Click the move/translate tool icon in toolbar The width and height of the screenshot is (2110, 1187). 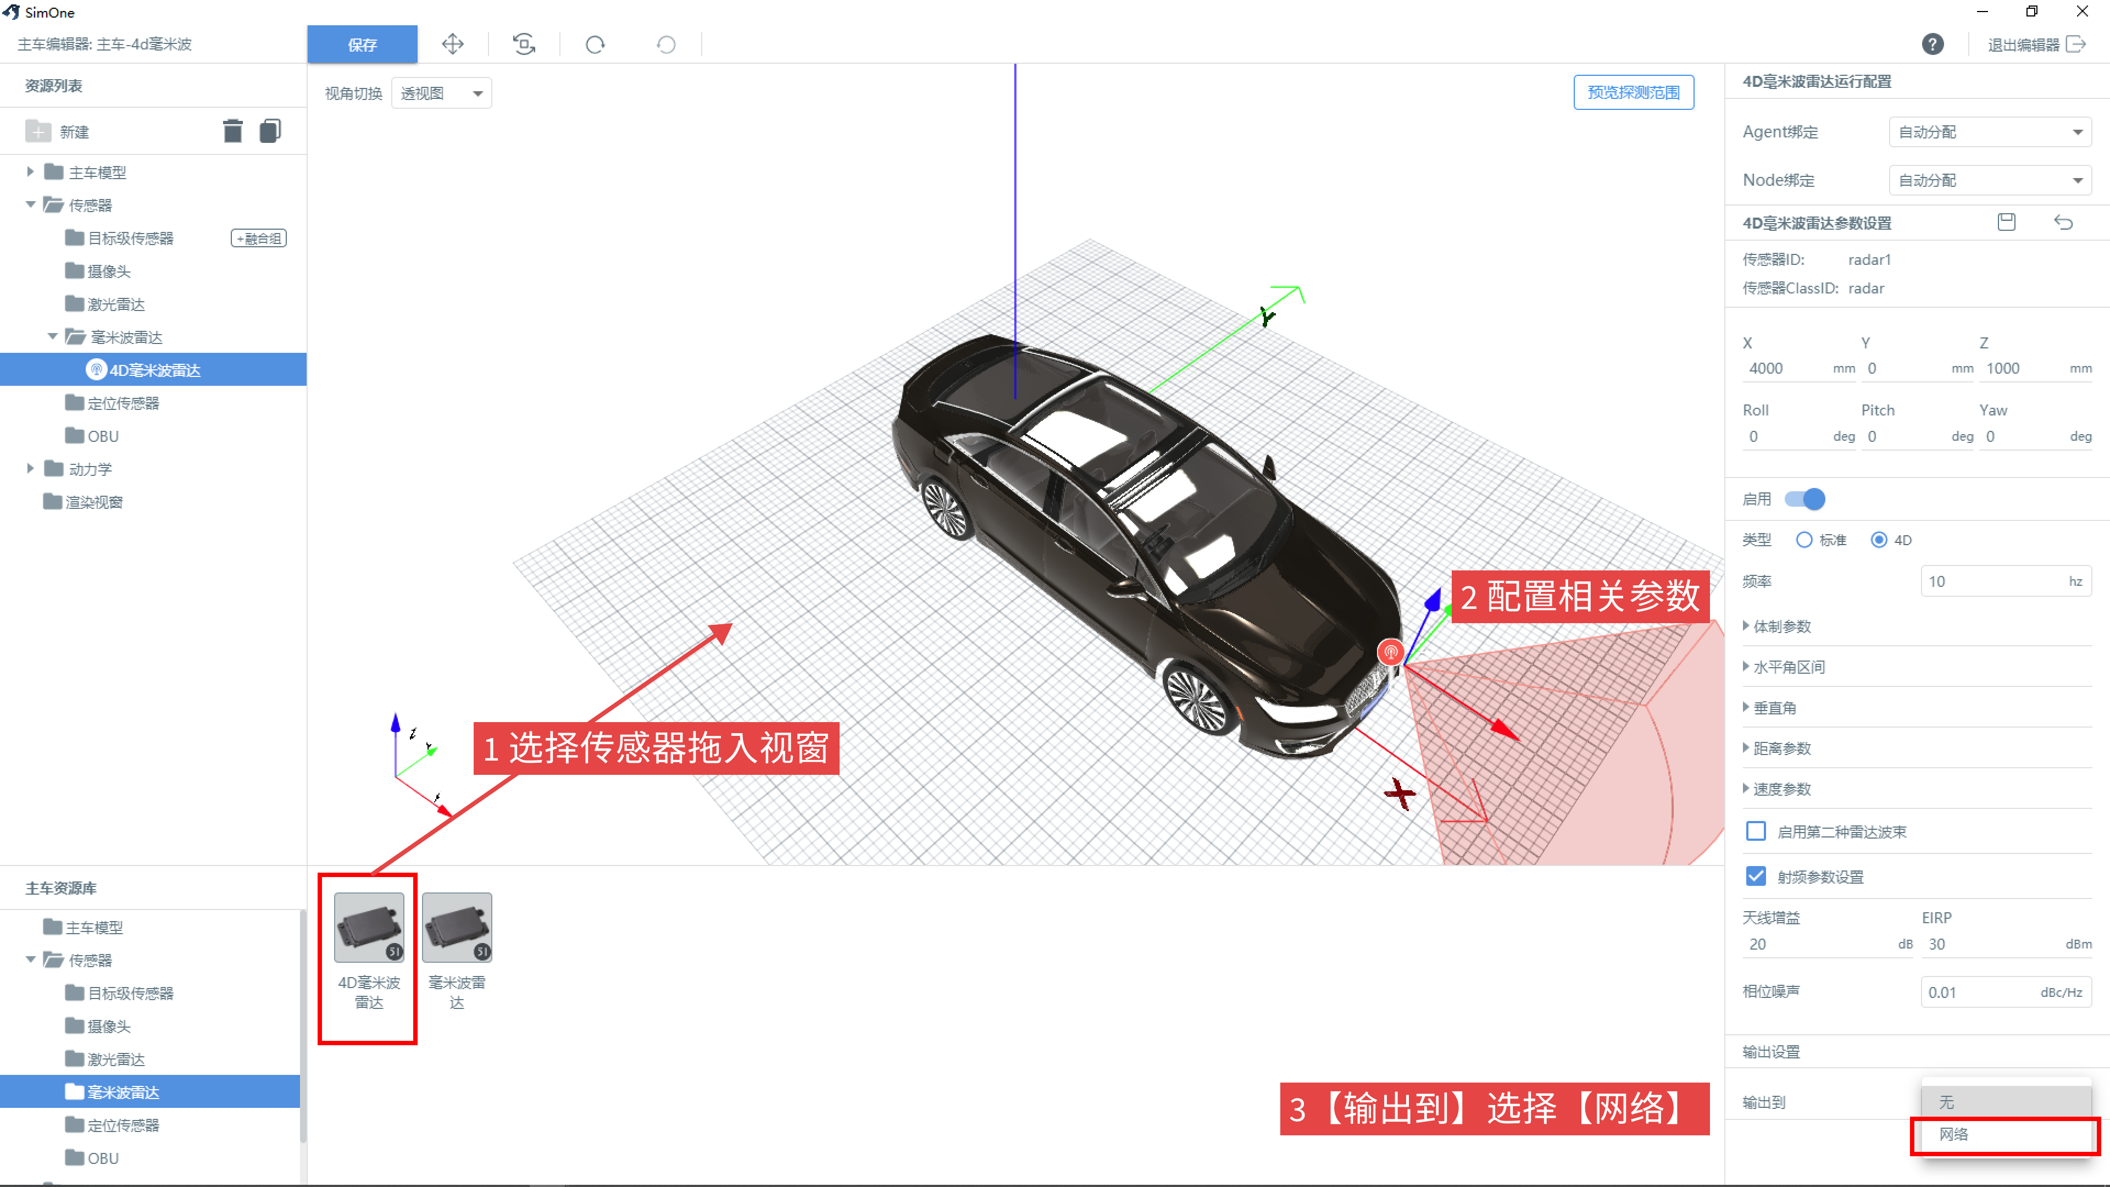coord(452,44)
